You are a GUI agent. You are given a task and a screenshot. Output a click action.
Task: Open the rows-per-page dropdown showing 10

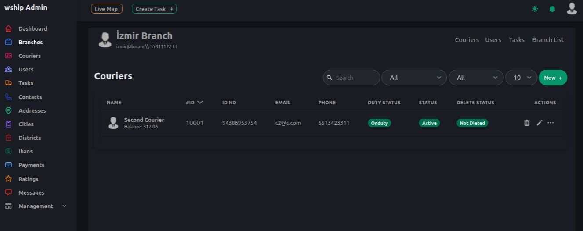click(x=521, y=78)
